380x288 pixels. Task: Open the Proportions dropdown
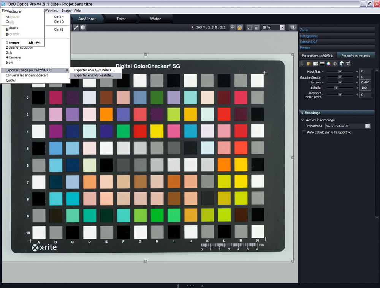point(367,126)
